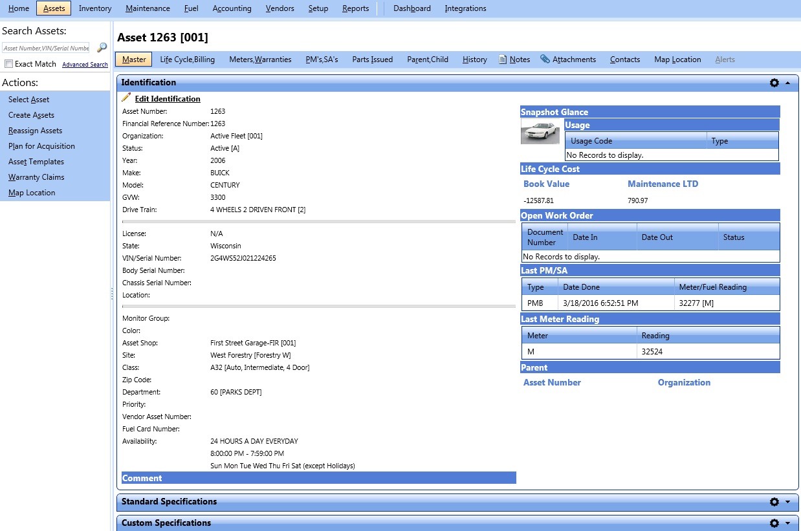Click the Attachments paperclip icon
Viewport: 801px width, 531px height.
click(545, 59)
